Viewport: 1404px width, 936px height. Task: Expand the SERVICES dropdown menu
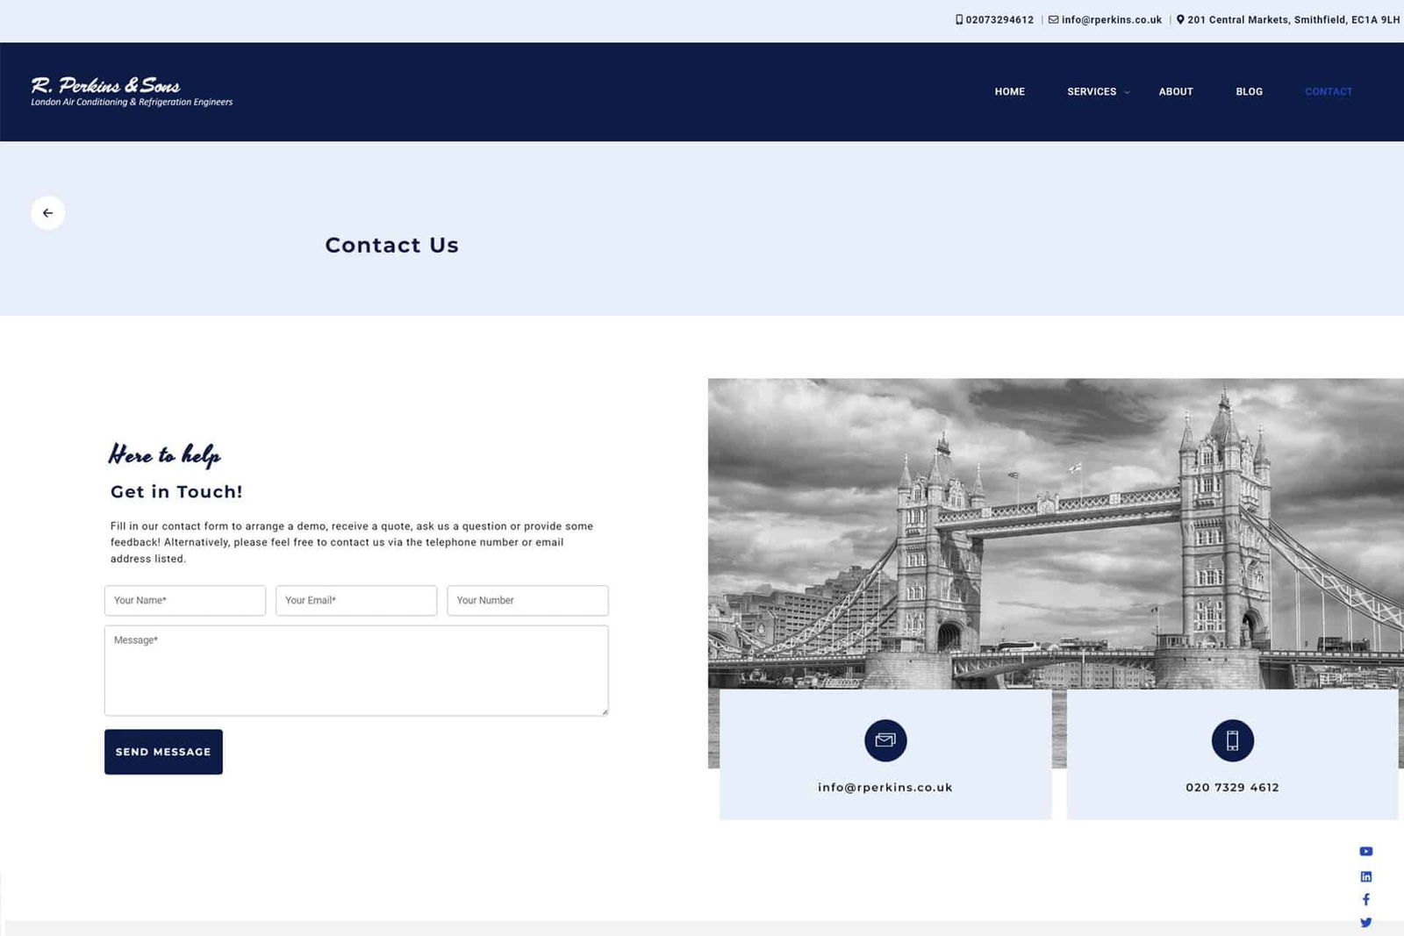pos(1092,91)
